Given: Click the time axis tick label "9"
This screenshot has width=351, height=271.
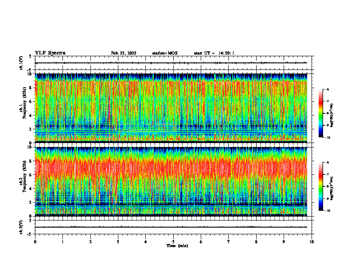Looking at the screenshot, I should pos(284,242).
